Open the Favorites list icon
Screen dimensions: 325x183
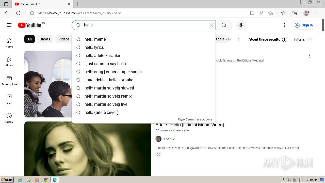click(283, 13)
